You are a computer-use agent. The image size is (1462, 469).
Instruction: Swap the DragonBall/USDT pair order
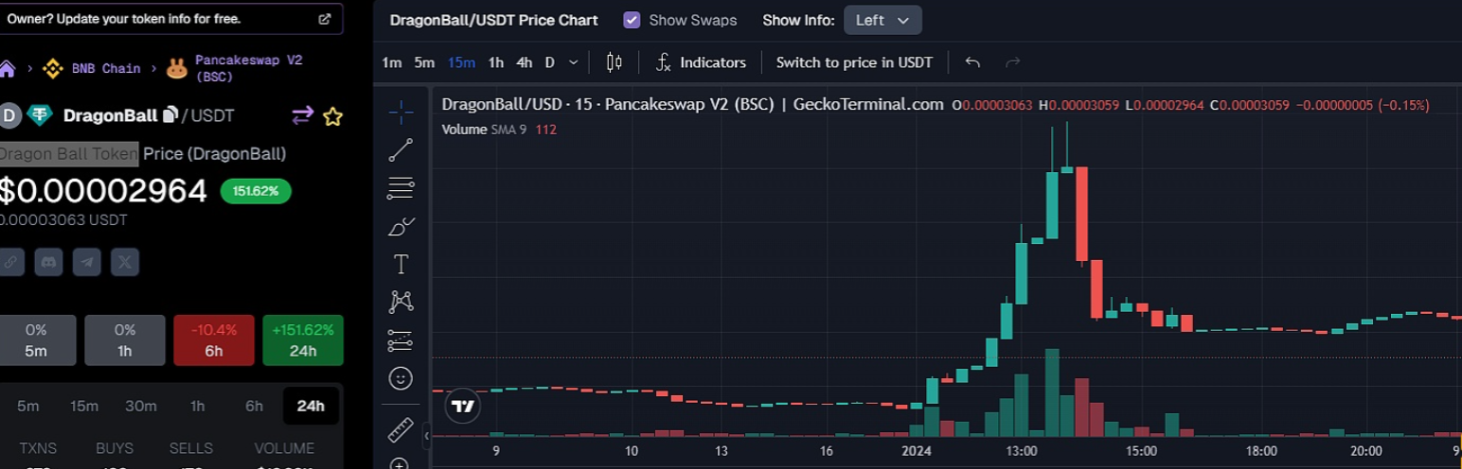302,115
